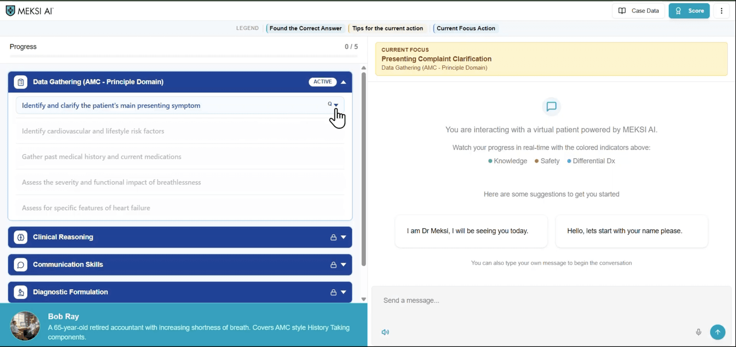Click the progress bar under Progress

(184, 56)
